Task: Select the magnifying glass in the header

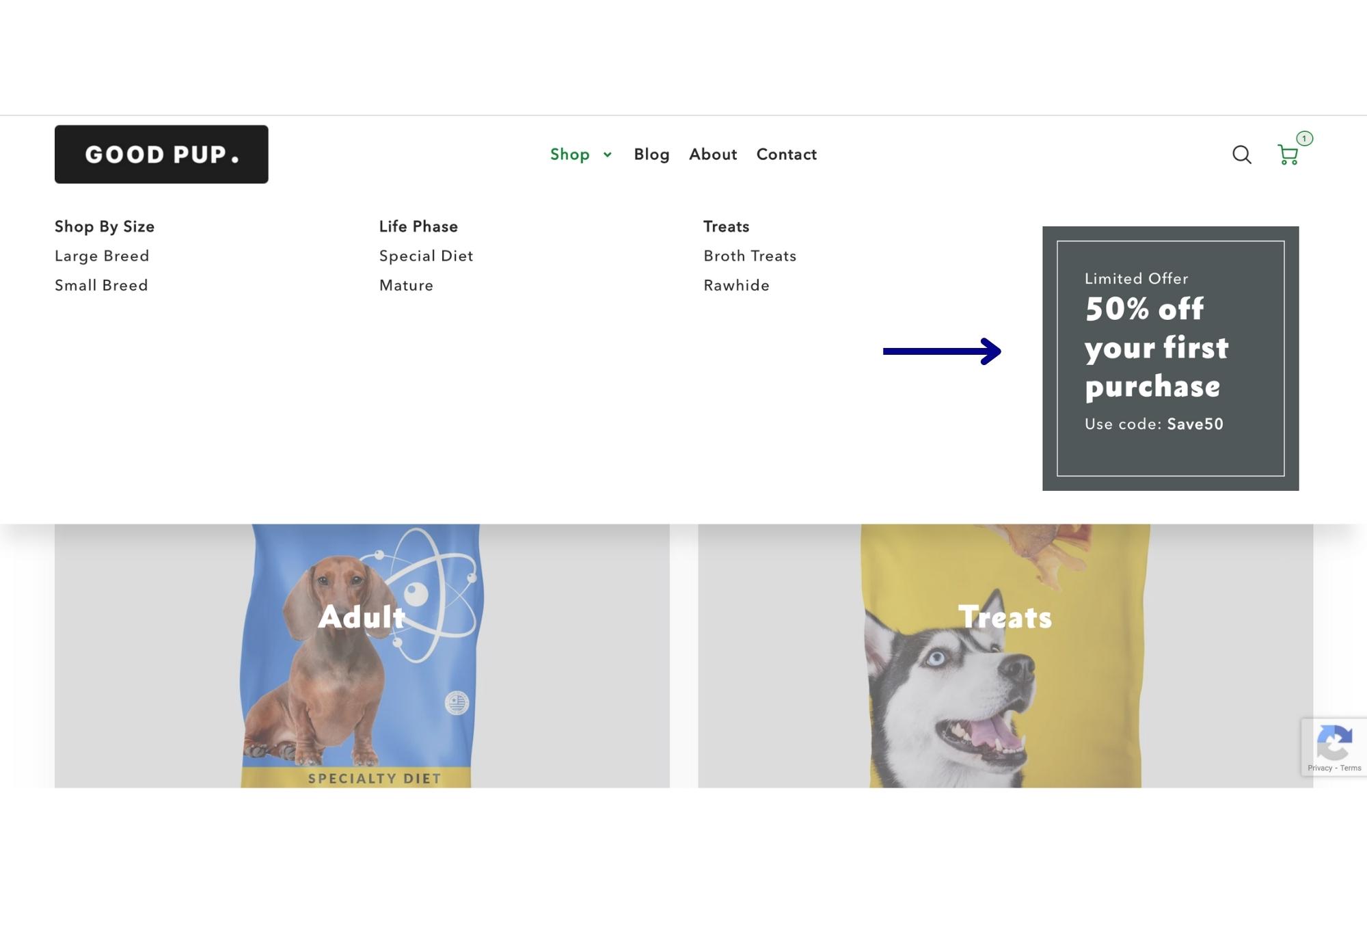Action: [x=1242, y=155]
